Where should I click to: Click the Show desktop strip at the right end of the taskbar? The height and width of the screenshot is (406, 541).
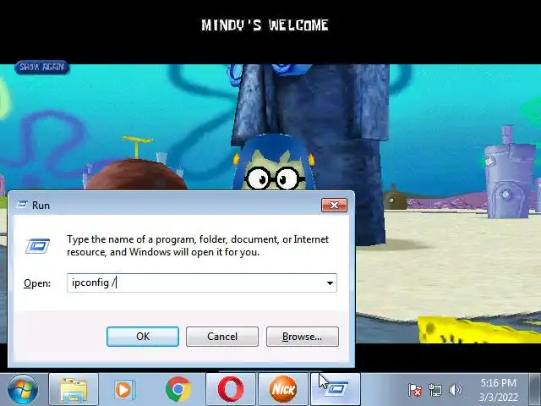pos(536,390)
